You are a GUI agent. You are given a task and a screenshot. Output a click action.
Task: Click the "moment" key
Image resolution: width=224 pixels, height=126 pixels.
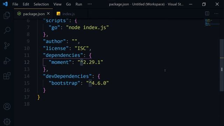click(60, 62)
